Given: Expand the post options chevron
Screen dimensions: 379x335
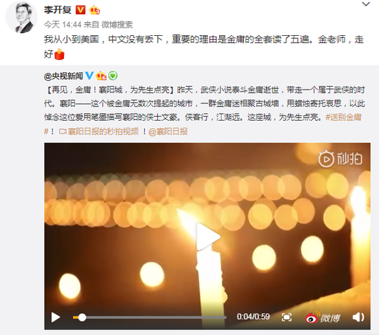Looking at the screenshot, I should pyautogui.click(x=366, y=4).
